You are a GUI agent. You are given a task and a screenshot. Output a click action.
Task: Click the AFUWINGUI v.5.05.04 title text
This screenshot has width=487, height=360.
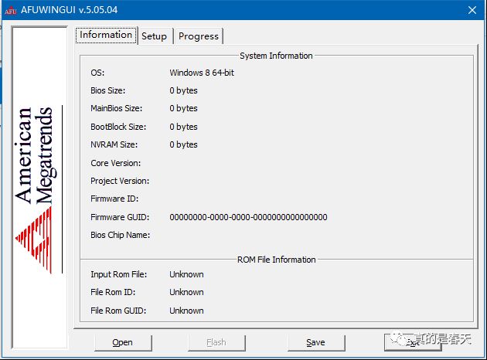click(70, 10)
